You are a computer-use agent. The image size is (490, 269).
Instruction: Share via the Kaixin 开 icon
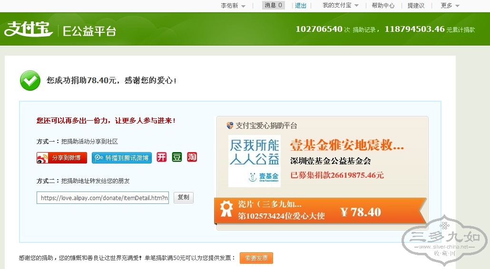162,157
